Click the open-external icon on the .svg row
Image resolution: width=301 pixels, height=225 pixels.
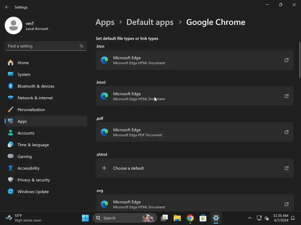click(x=286, y=204)
